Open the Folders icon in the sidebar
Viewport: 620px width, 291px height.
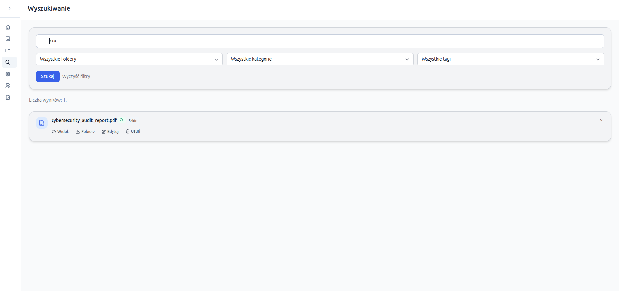point(8,51)
